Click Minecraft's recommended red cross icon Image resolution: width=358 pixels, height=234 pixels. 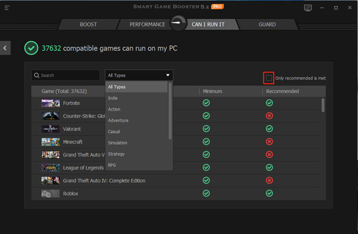click(269, 141)
